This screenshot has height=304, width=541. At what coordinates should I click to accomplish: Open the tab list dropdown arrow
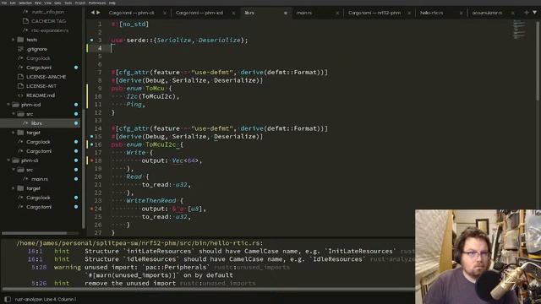(534, 13)
